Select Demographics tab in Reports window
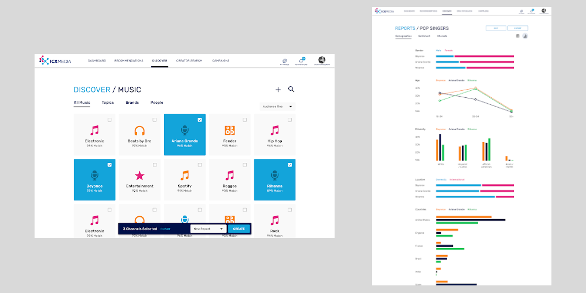 (x=403, y=36)
